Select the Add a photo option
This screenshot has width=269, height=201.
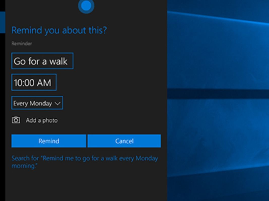[x=42, y=120]
